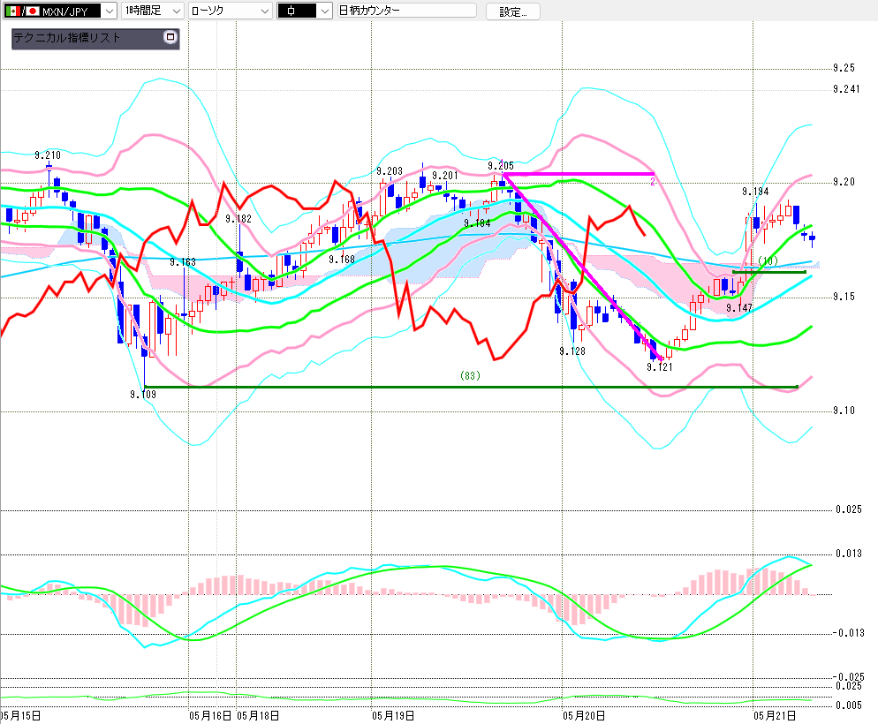The height and width of the screenshot is (724, 878).
Task: Click the 9.25 price axis value
Action: pyautogui.click(x=844, y=68)
